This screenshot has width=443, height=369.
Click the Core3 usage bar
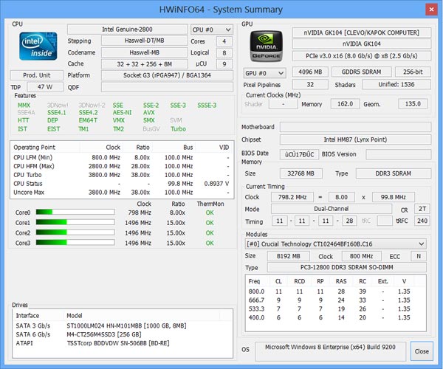click(x=75, y=243)
